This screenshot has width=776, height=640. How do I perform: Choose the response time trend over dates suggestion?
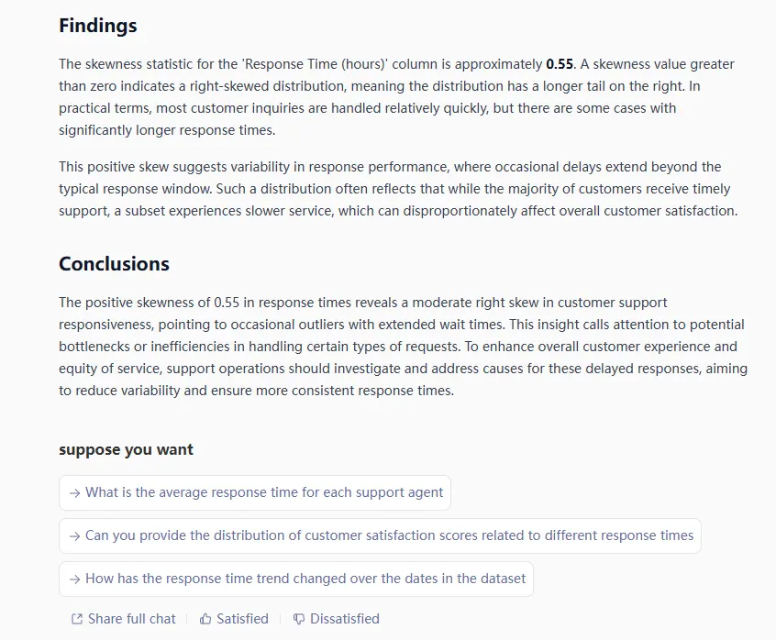[x=305, y=579]
